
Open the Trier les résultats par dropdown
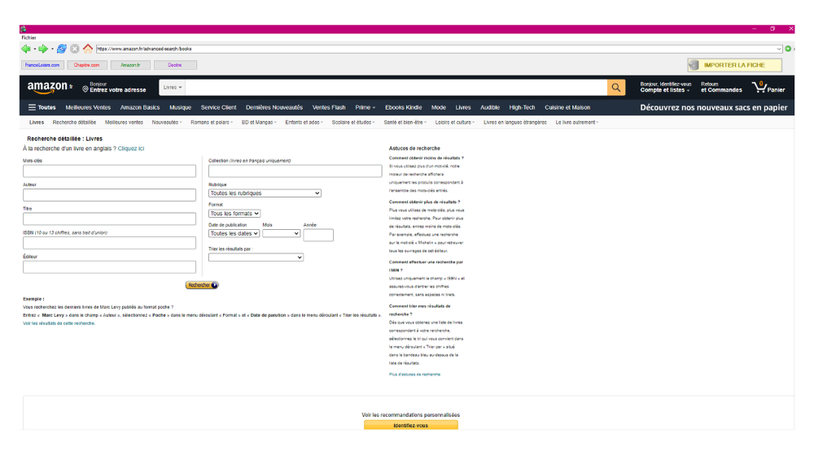point(256,258)
